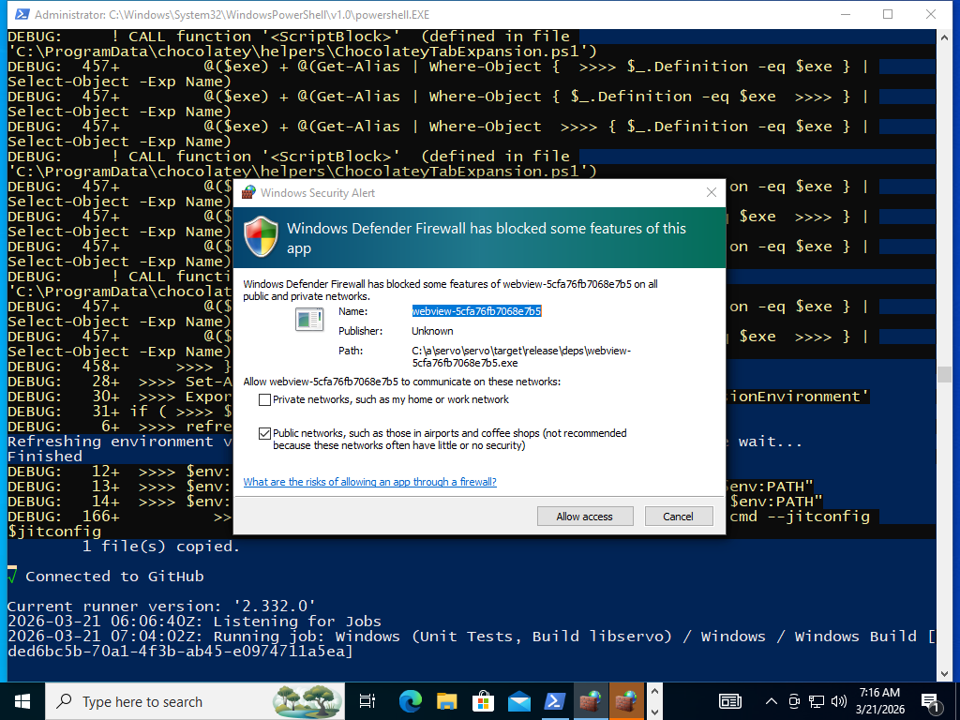Switch to the PowerShell taskbar icon
Screen dimensions: 960x720
point(555,701)
